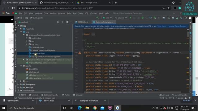
Task: Click the Make Project hammer icon
Action: (x=97, y=18)
